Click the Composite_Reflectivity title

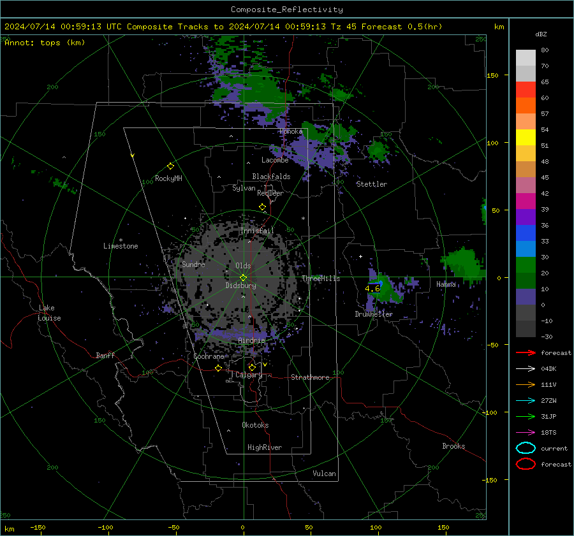pos(286,10)
